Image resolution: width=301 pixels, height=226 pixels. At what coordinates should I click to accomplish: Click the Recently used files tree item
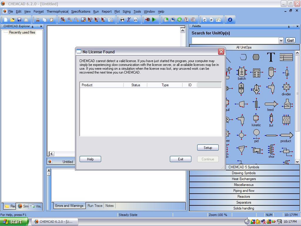[x=22, y=32]
